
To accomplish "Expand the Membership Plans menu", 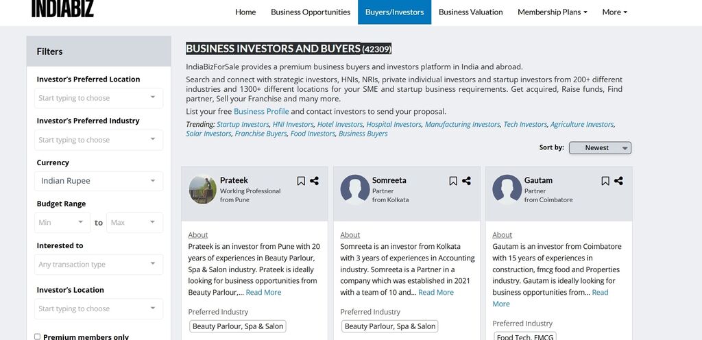I will 553,12.
